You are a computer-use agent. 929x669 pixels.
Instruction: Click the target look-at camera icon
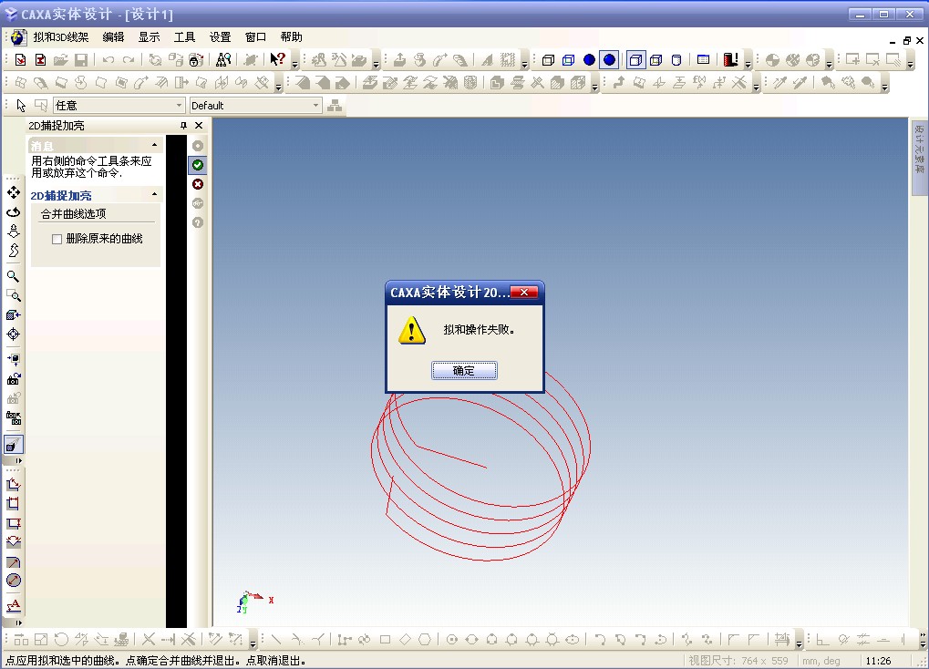tap(13, 334)
